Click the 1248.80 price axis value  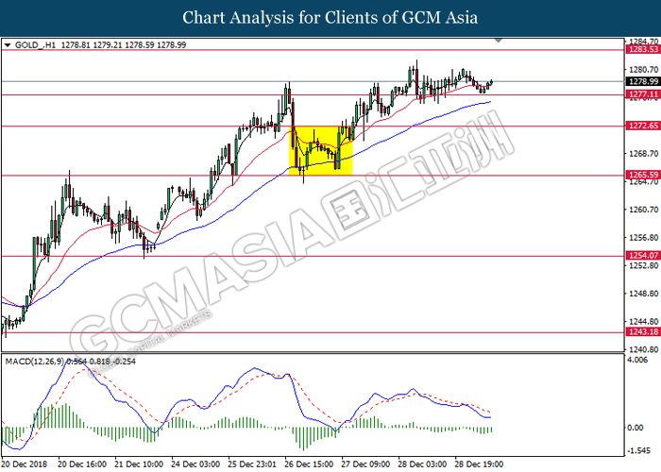pyautogui.click(x=643, y=294)
